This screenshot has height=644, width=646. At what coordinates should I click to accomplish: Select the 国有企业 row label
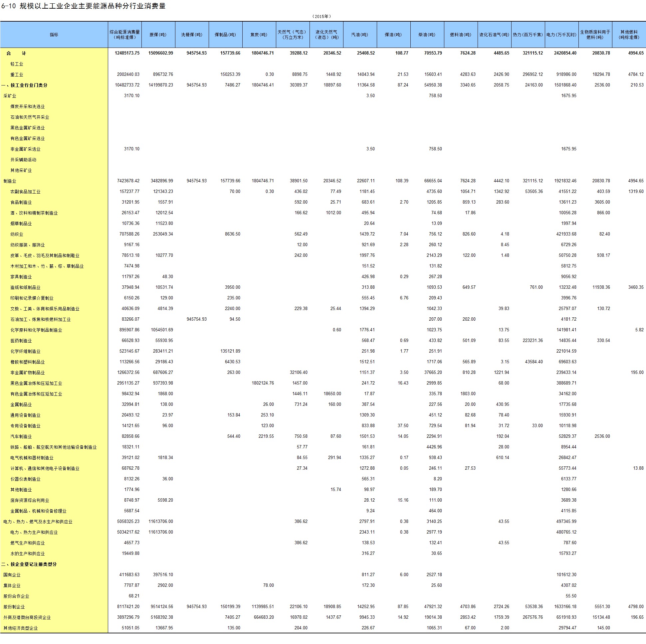click(12, 575)
